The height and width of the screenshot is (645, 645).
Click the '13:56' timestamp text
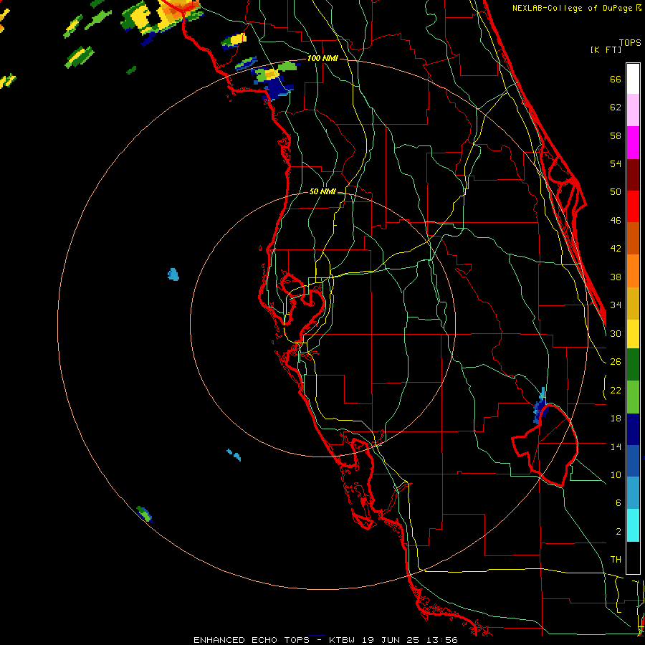tap(441, 640)
